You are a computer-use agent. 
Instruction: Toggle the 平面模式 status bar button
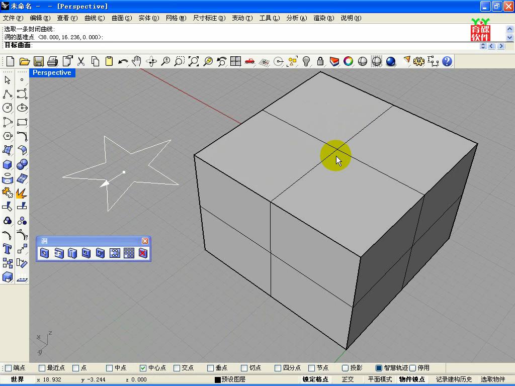click(380, 379)
